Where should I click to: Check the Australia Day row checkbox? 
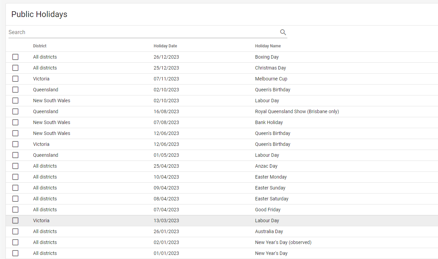pos(15,231)
